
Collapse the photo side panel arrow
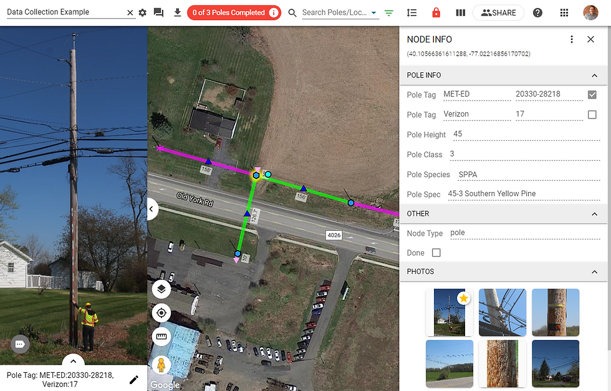point(152,209)
